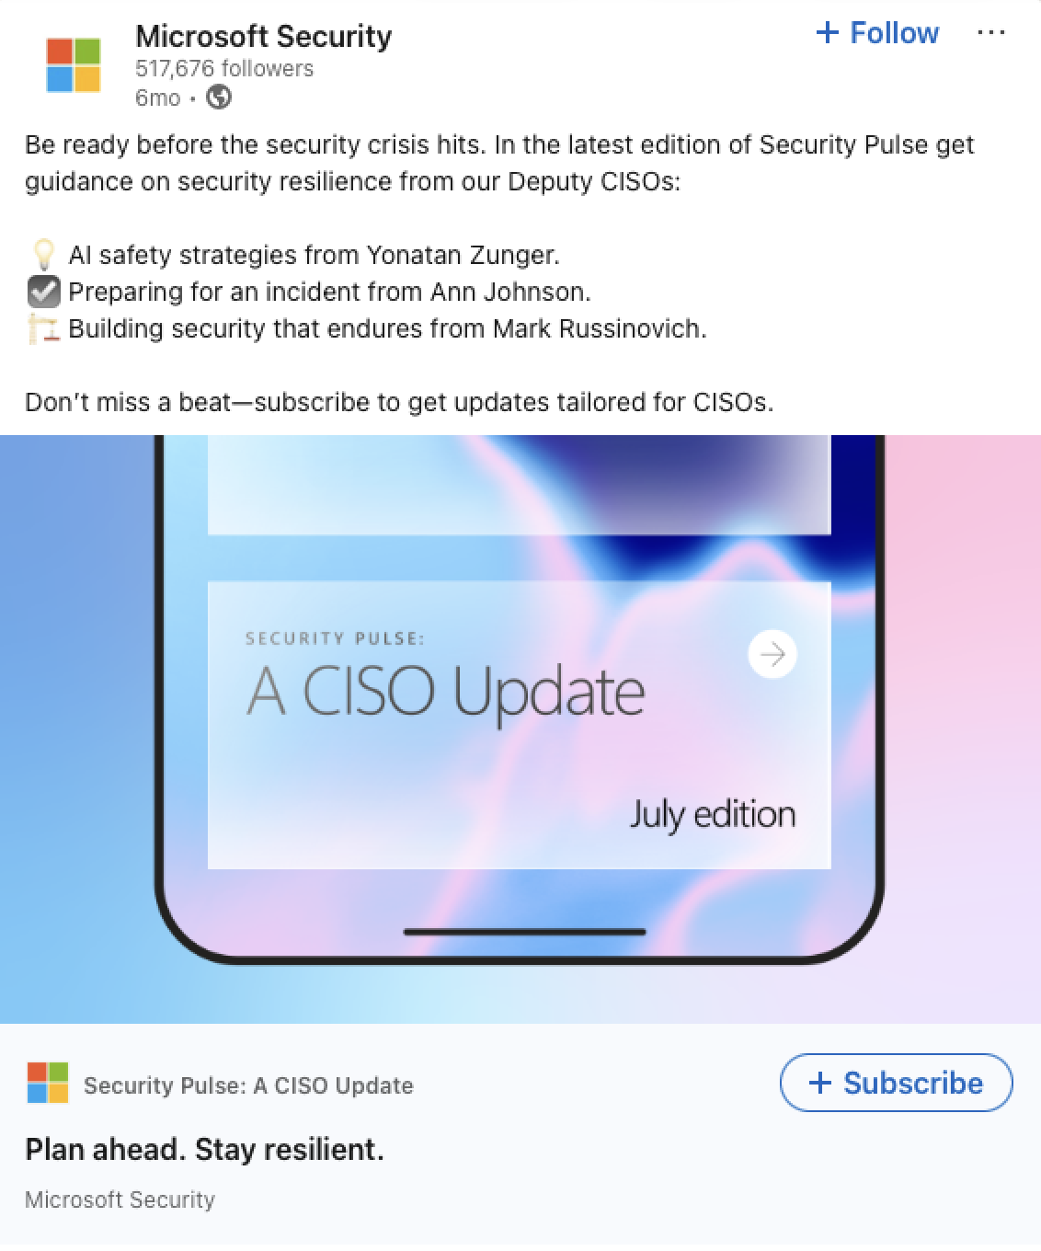Click the light bulb emoji icon
Viewport: 1041px width, 1251px height.
click(x=43, y=254)
